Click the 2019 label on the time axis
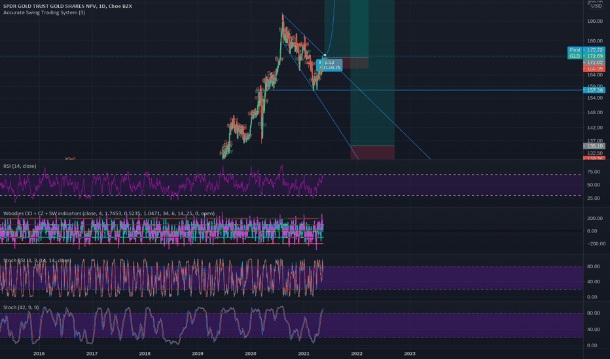The height and width of the screenshot is (359, 610). point(198,354)
